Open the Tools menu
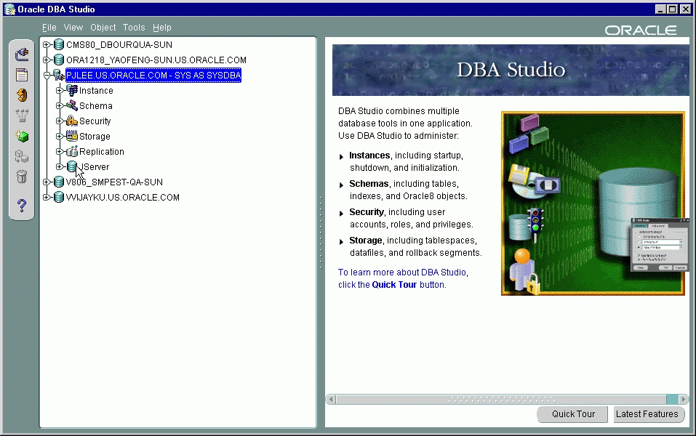Screen dimensions: 696x436 pos(133,27)
